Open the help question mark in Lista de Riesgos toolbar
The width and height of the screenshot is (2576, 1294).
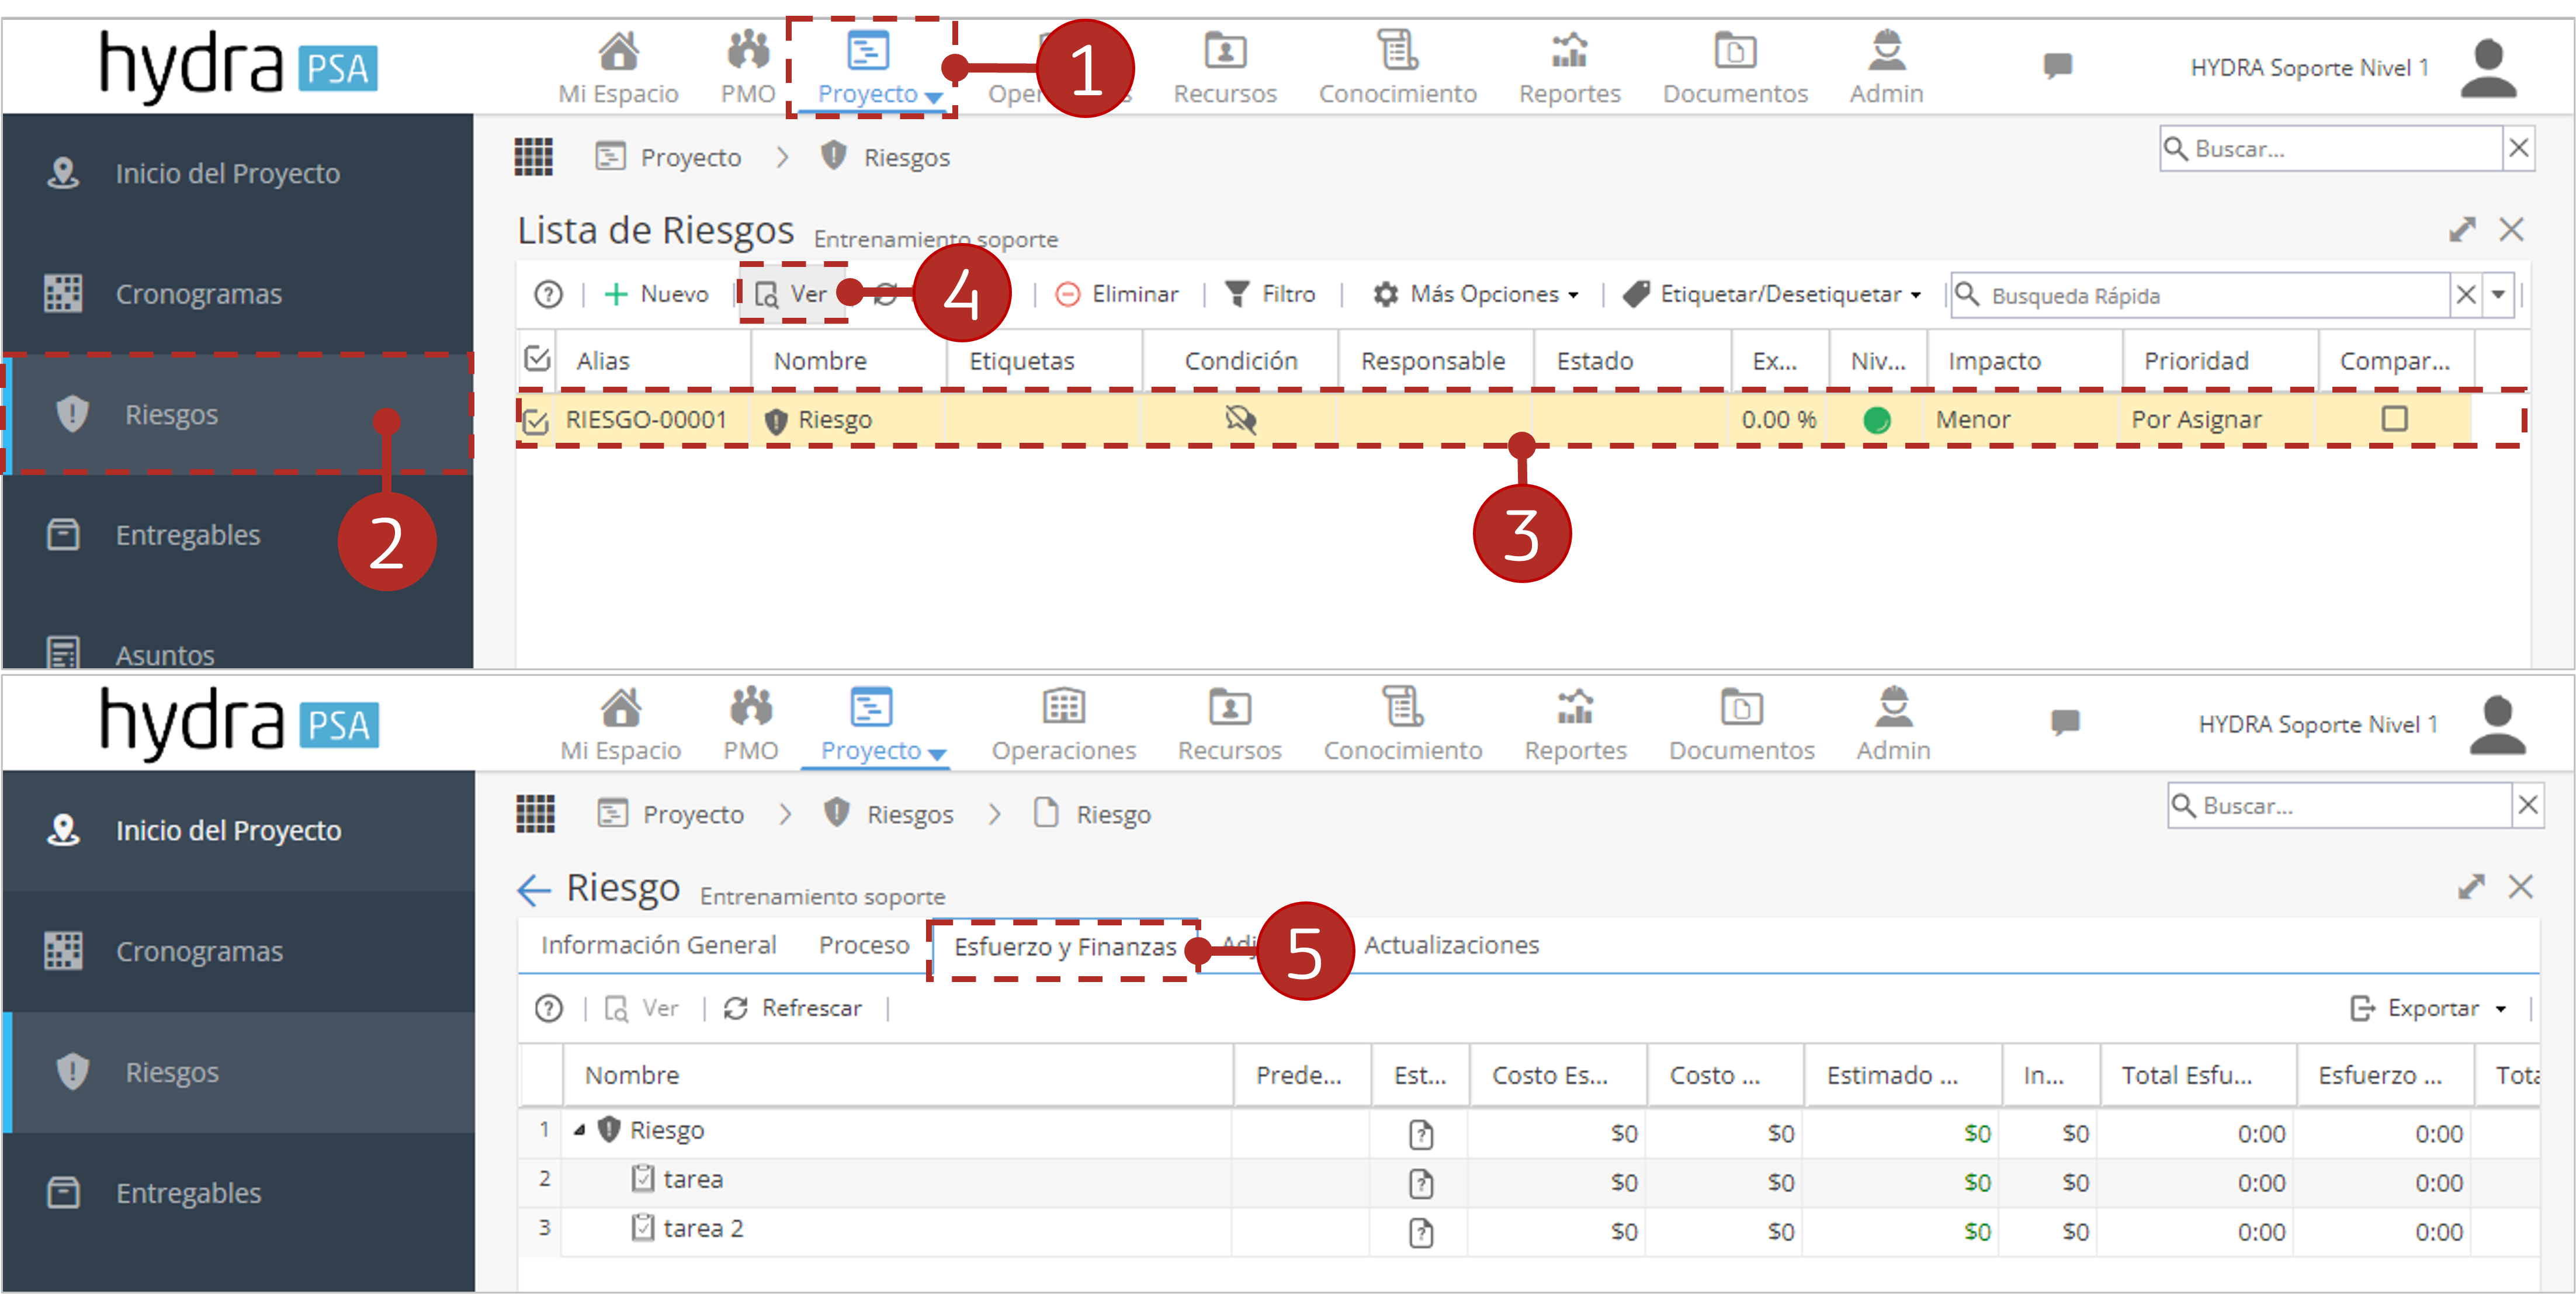[548, 294]
